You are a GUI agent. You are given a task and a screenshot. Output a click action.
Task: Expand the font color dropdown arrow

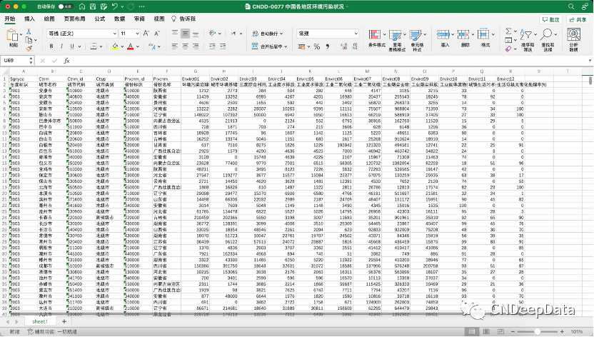click(x=138, y=46)
